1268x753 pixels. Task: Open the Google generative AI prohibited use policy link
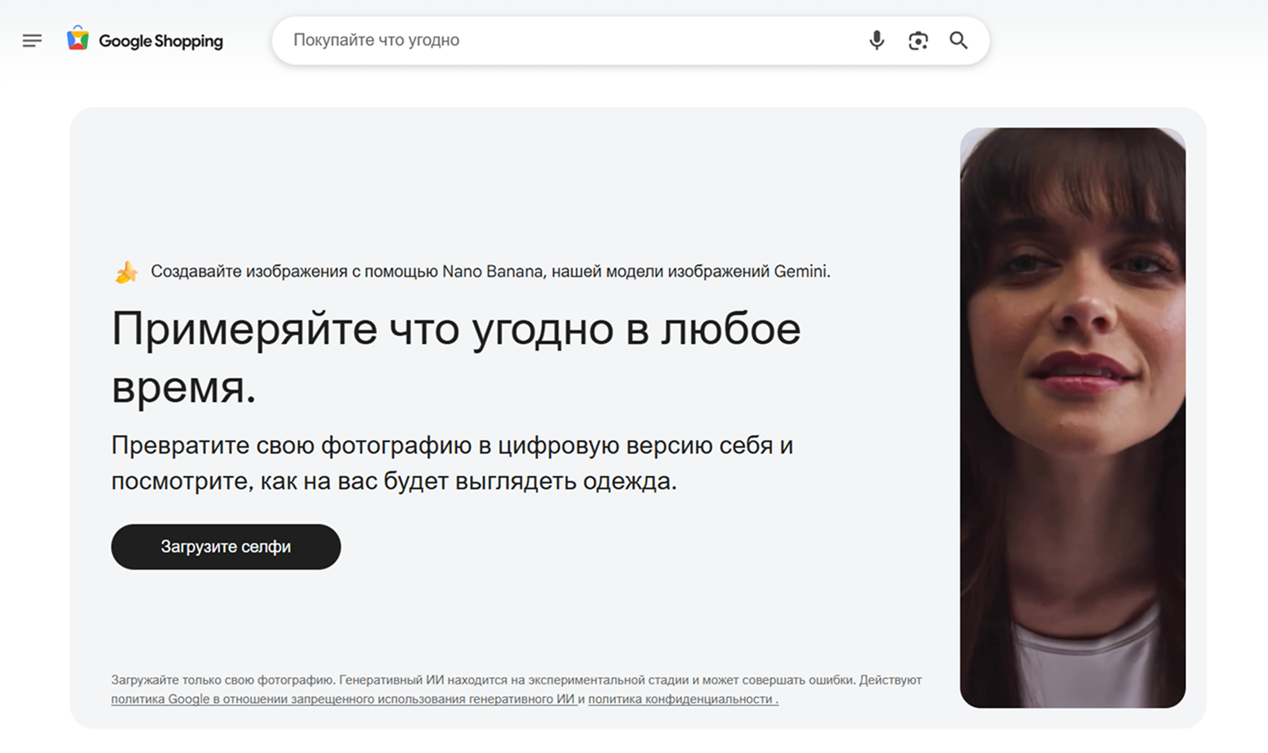point(343,699)
